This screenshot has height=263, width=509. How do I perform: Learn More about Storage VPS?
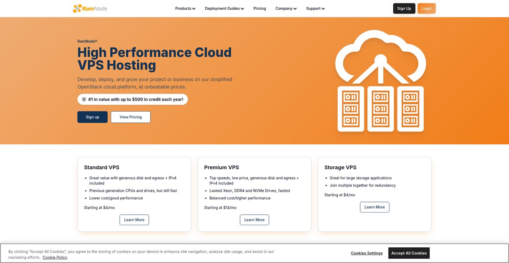pos(375,207)
